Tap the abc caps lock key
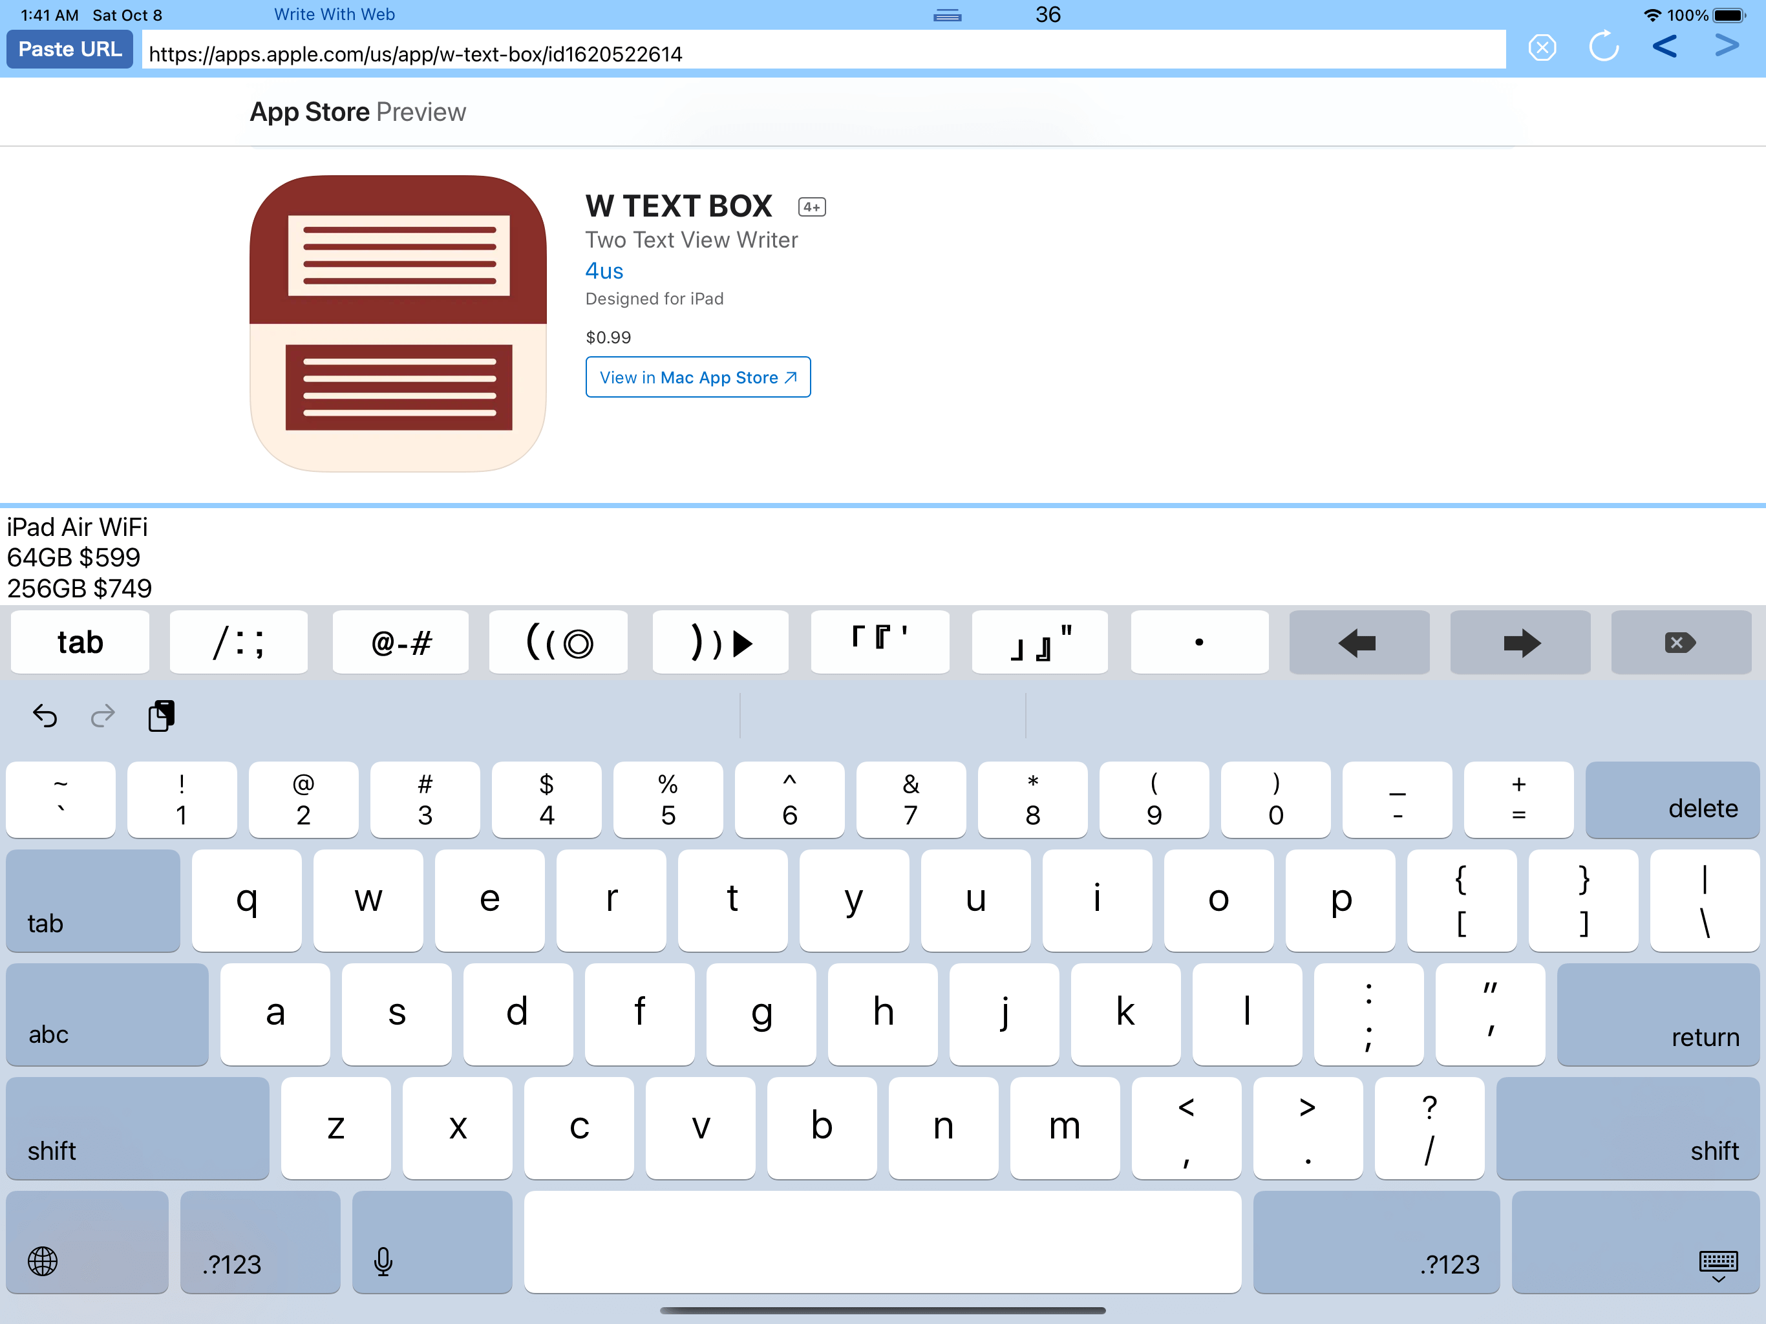The width and height of the screenshot is (1766, 1324). [x=108, y=1014]
